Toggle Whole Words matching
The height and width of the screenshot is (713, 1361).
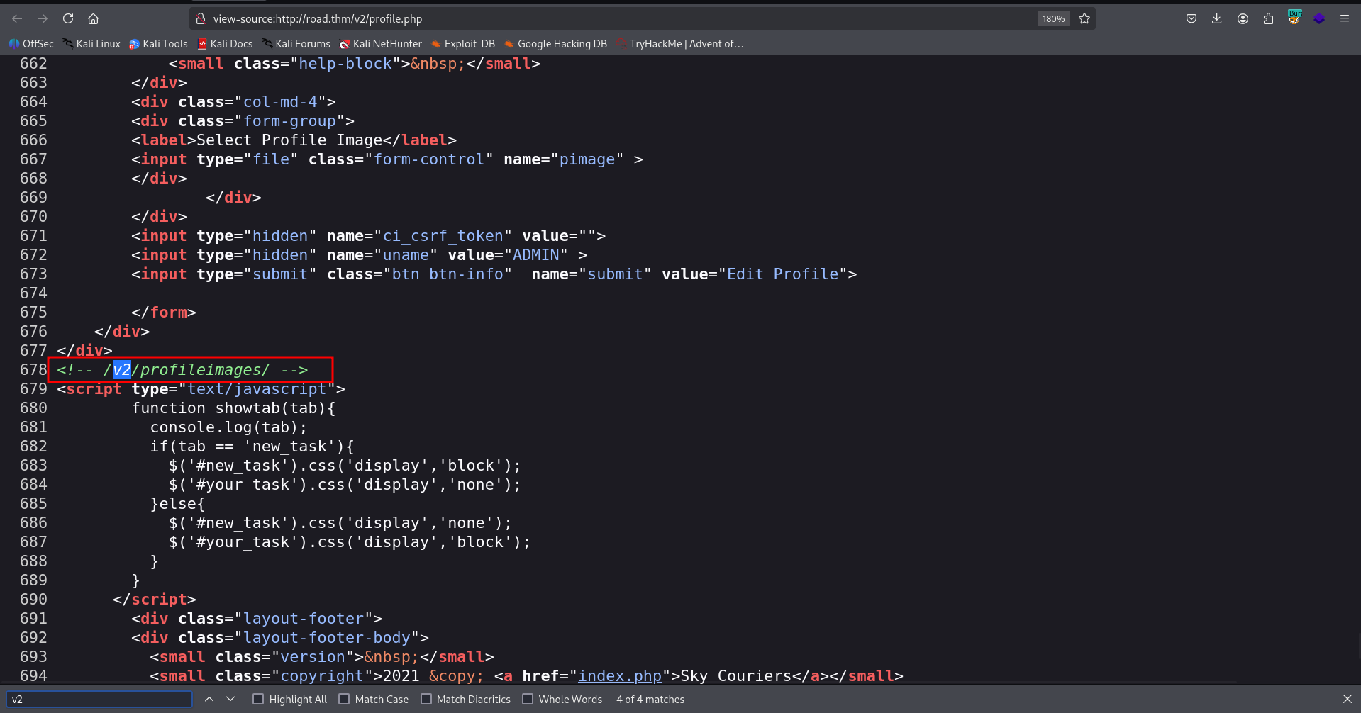pos(528,699)
